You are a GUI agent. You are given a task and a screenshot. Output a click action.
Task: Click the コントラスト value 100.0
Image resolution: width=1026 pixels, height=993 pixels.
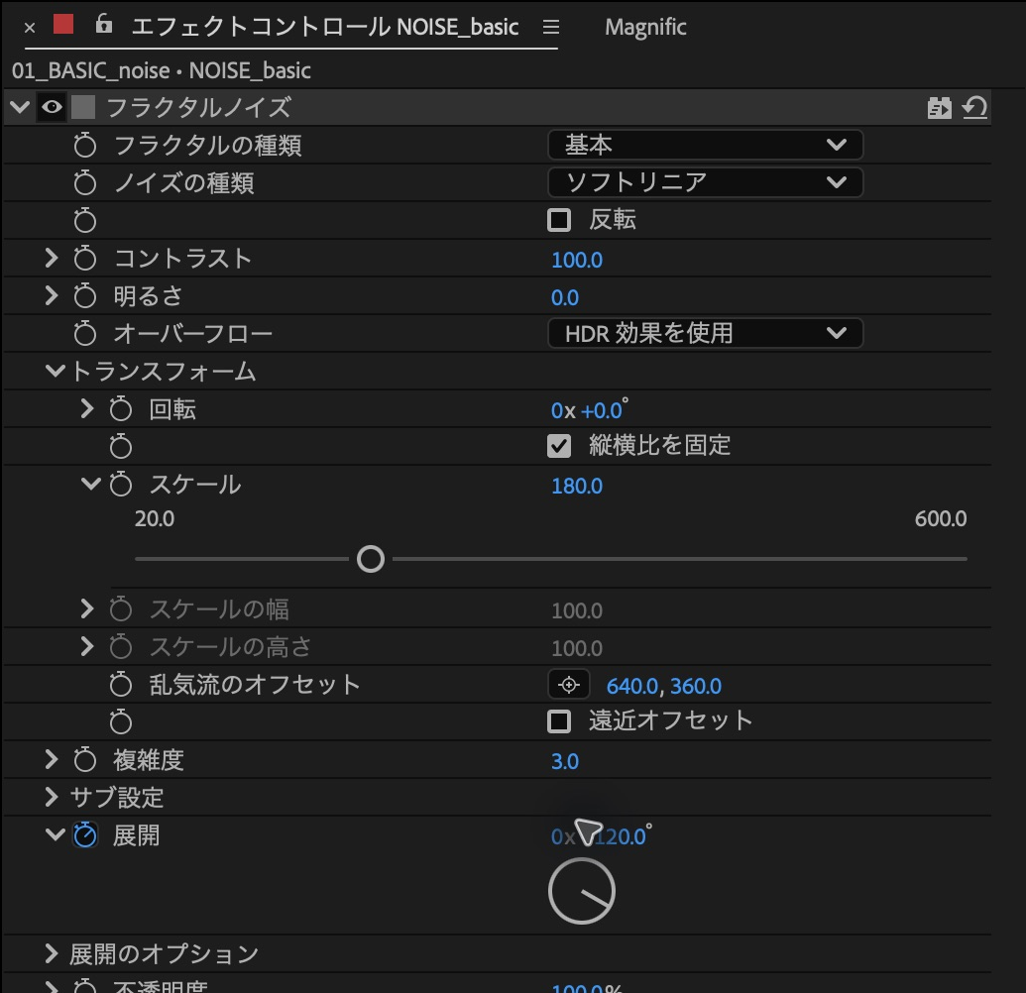coord(577,260)
